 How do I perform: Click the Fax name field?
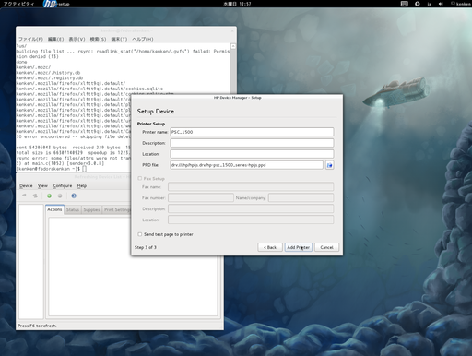coord(251,186)
